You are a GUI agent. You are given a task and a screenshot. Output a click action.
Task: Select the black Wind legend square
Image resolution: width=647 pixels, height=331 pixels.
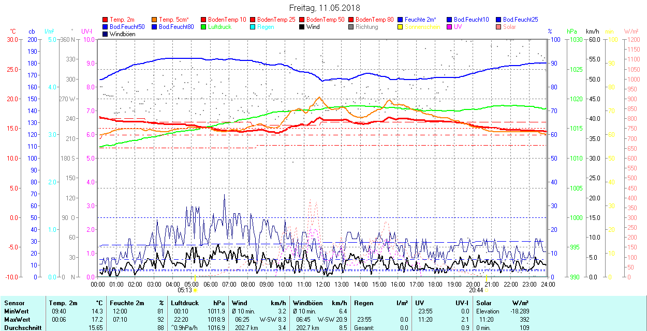(x=302, y=27)
